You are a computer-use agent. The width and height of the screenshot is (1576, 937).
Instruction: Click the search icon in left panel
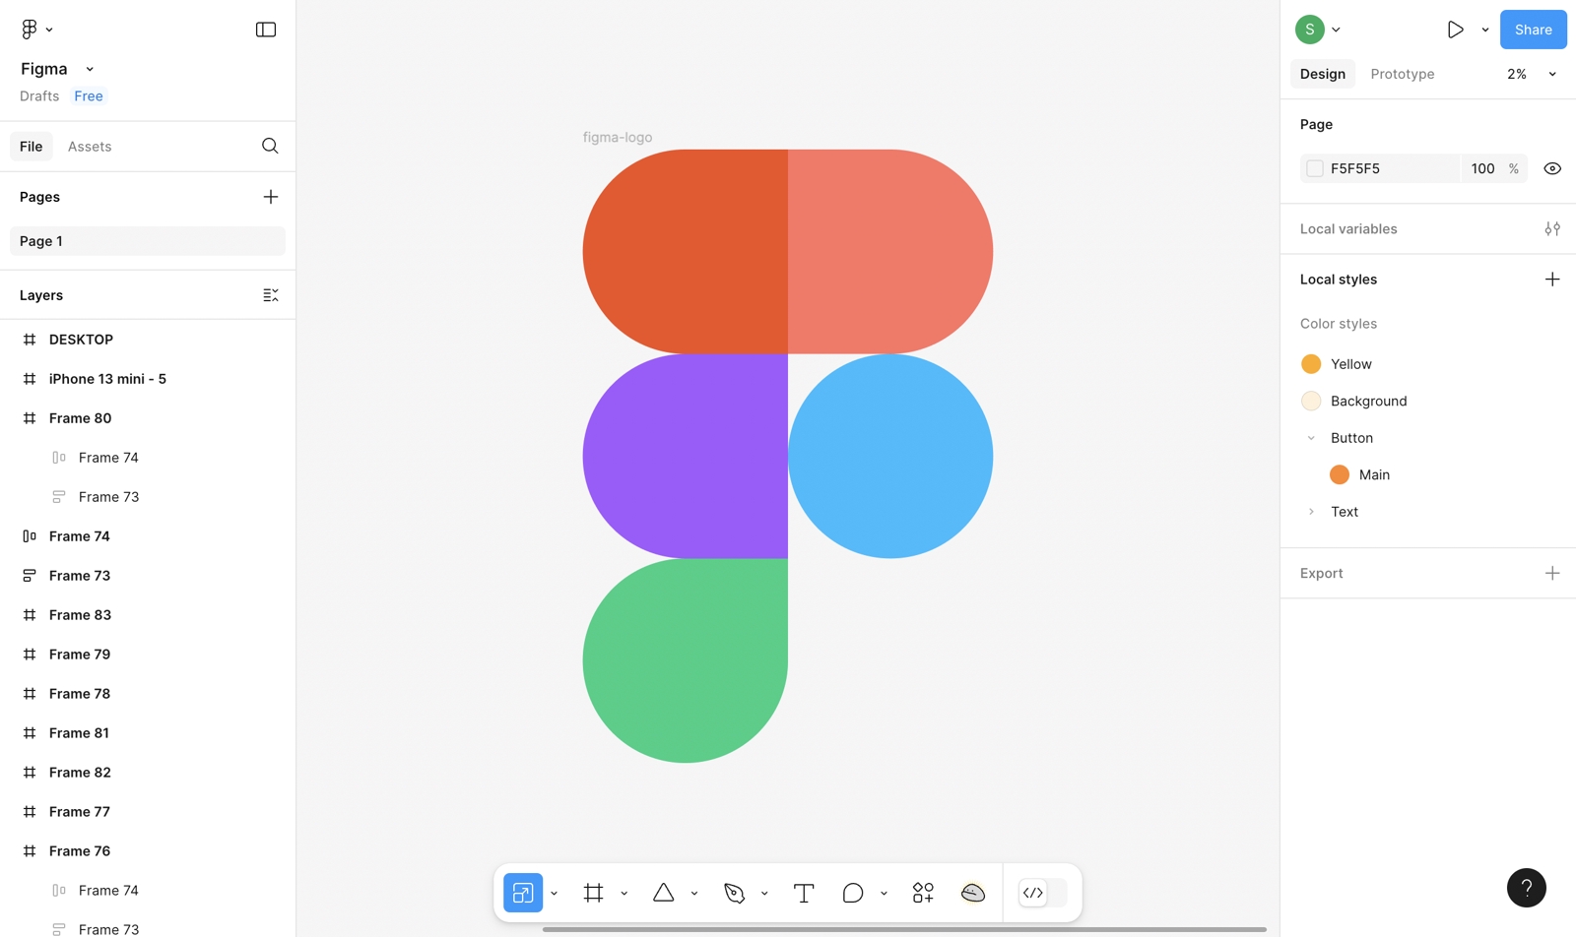click(270, 147)
